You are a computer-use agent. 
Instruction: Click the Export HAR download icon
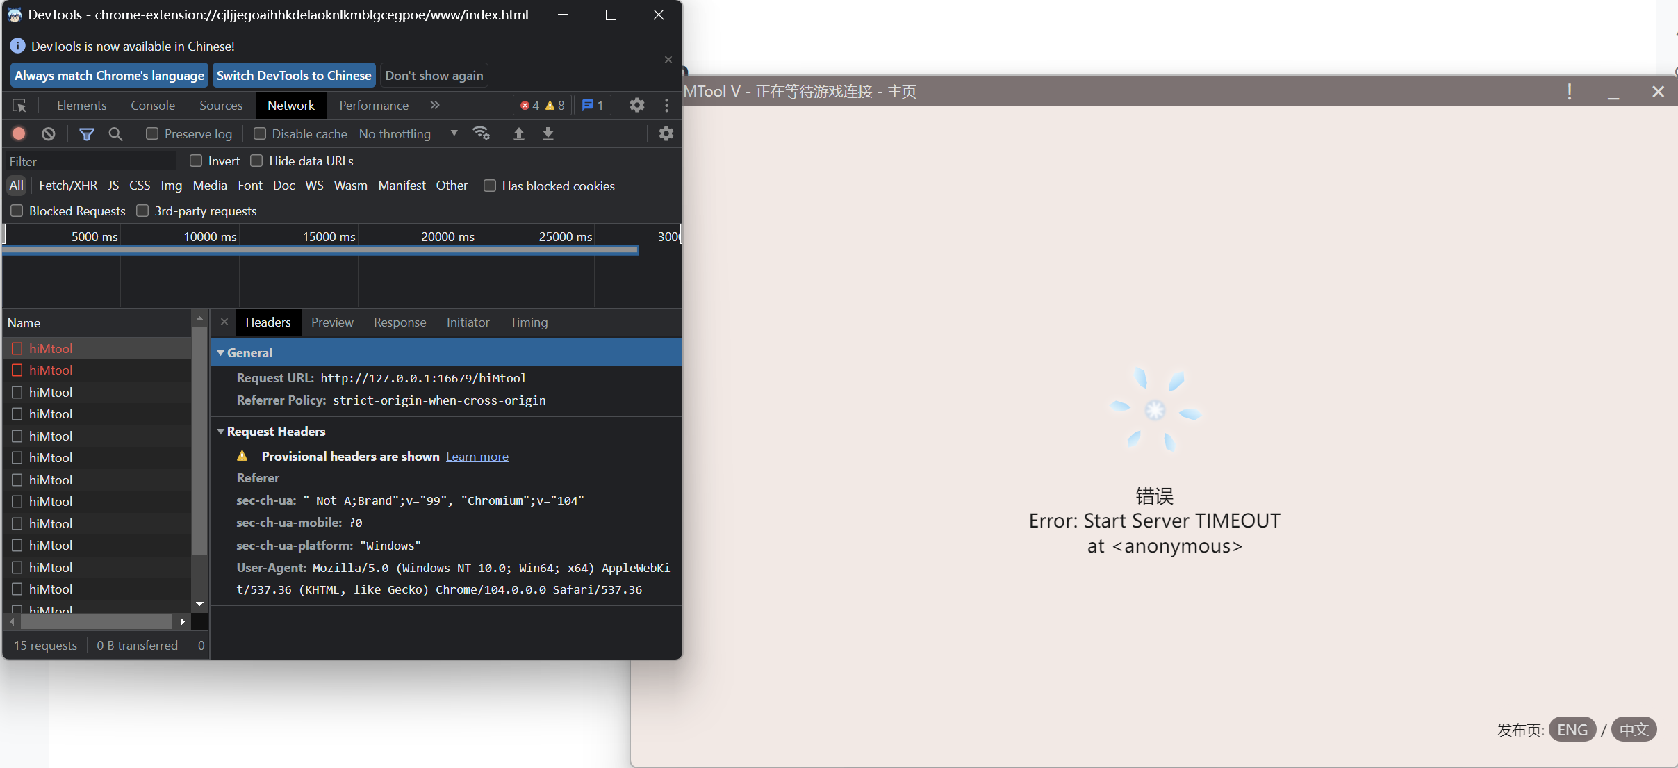pyautogui.click(x=548, y=133)
